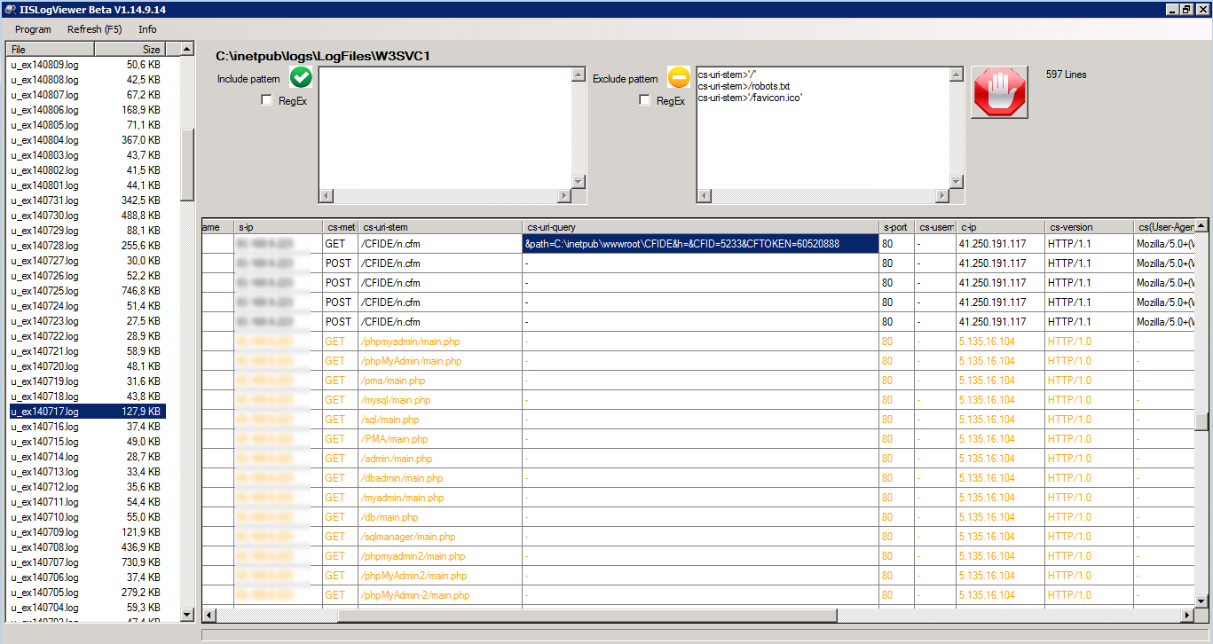Viewport: 1213px width, 644px height.
Task: Click the /dbadmin/main.php cell
Action: click(440, 478)
